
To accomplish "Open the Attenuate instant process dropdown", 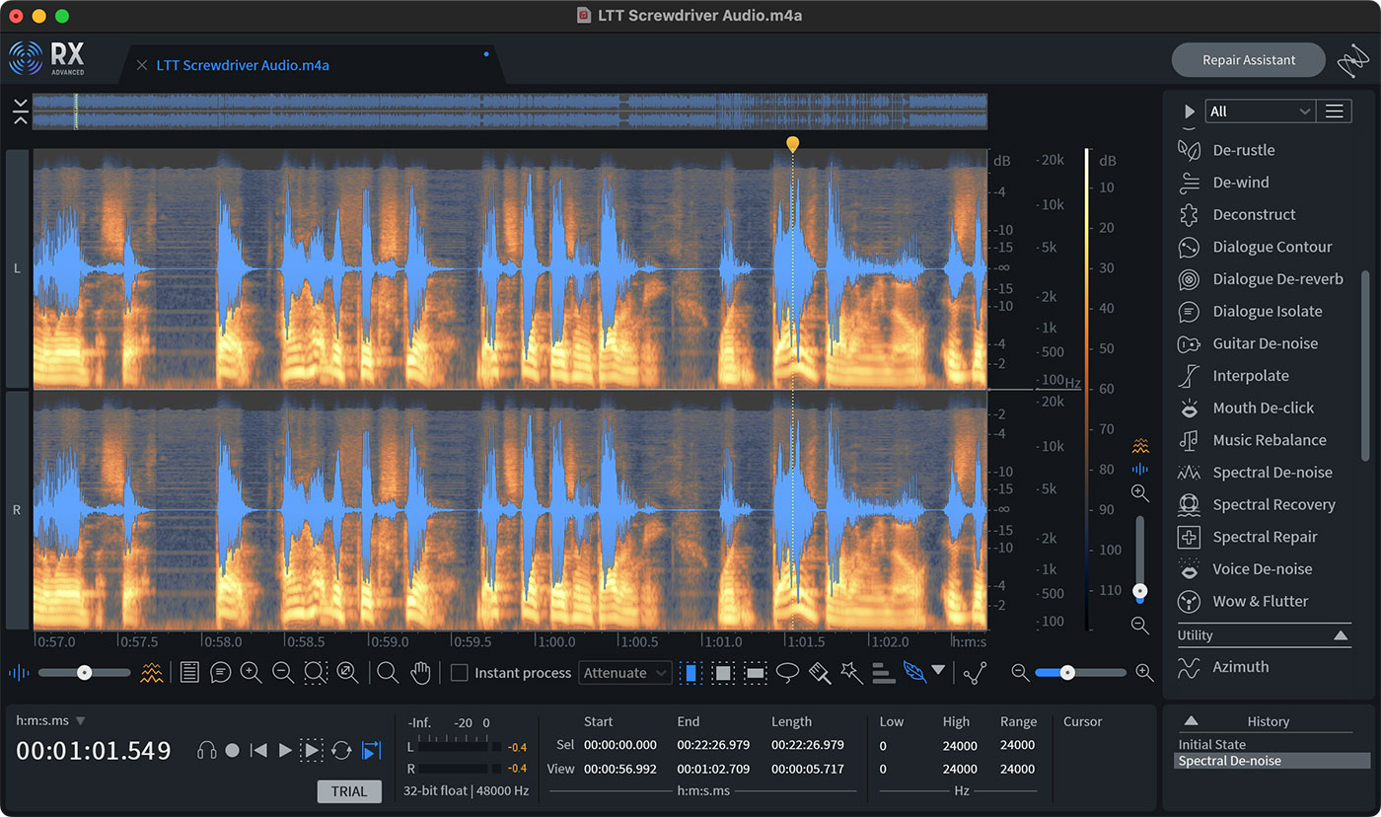I will 625,673.
